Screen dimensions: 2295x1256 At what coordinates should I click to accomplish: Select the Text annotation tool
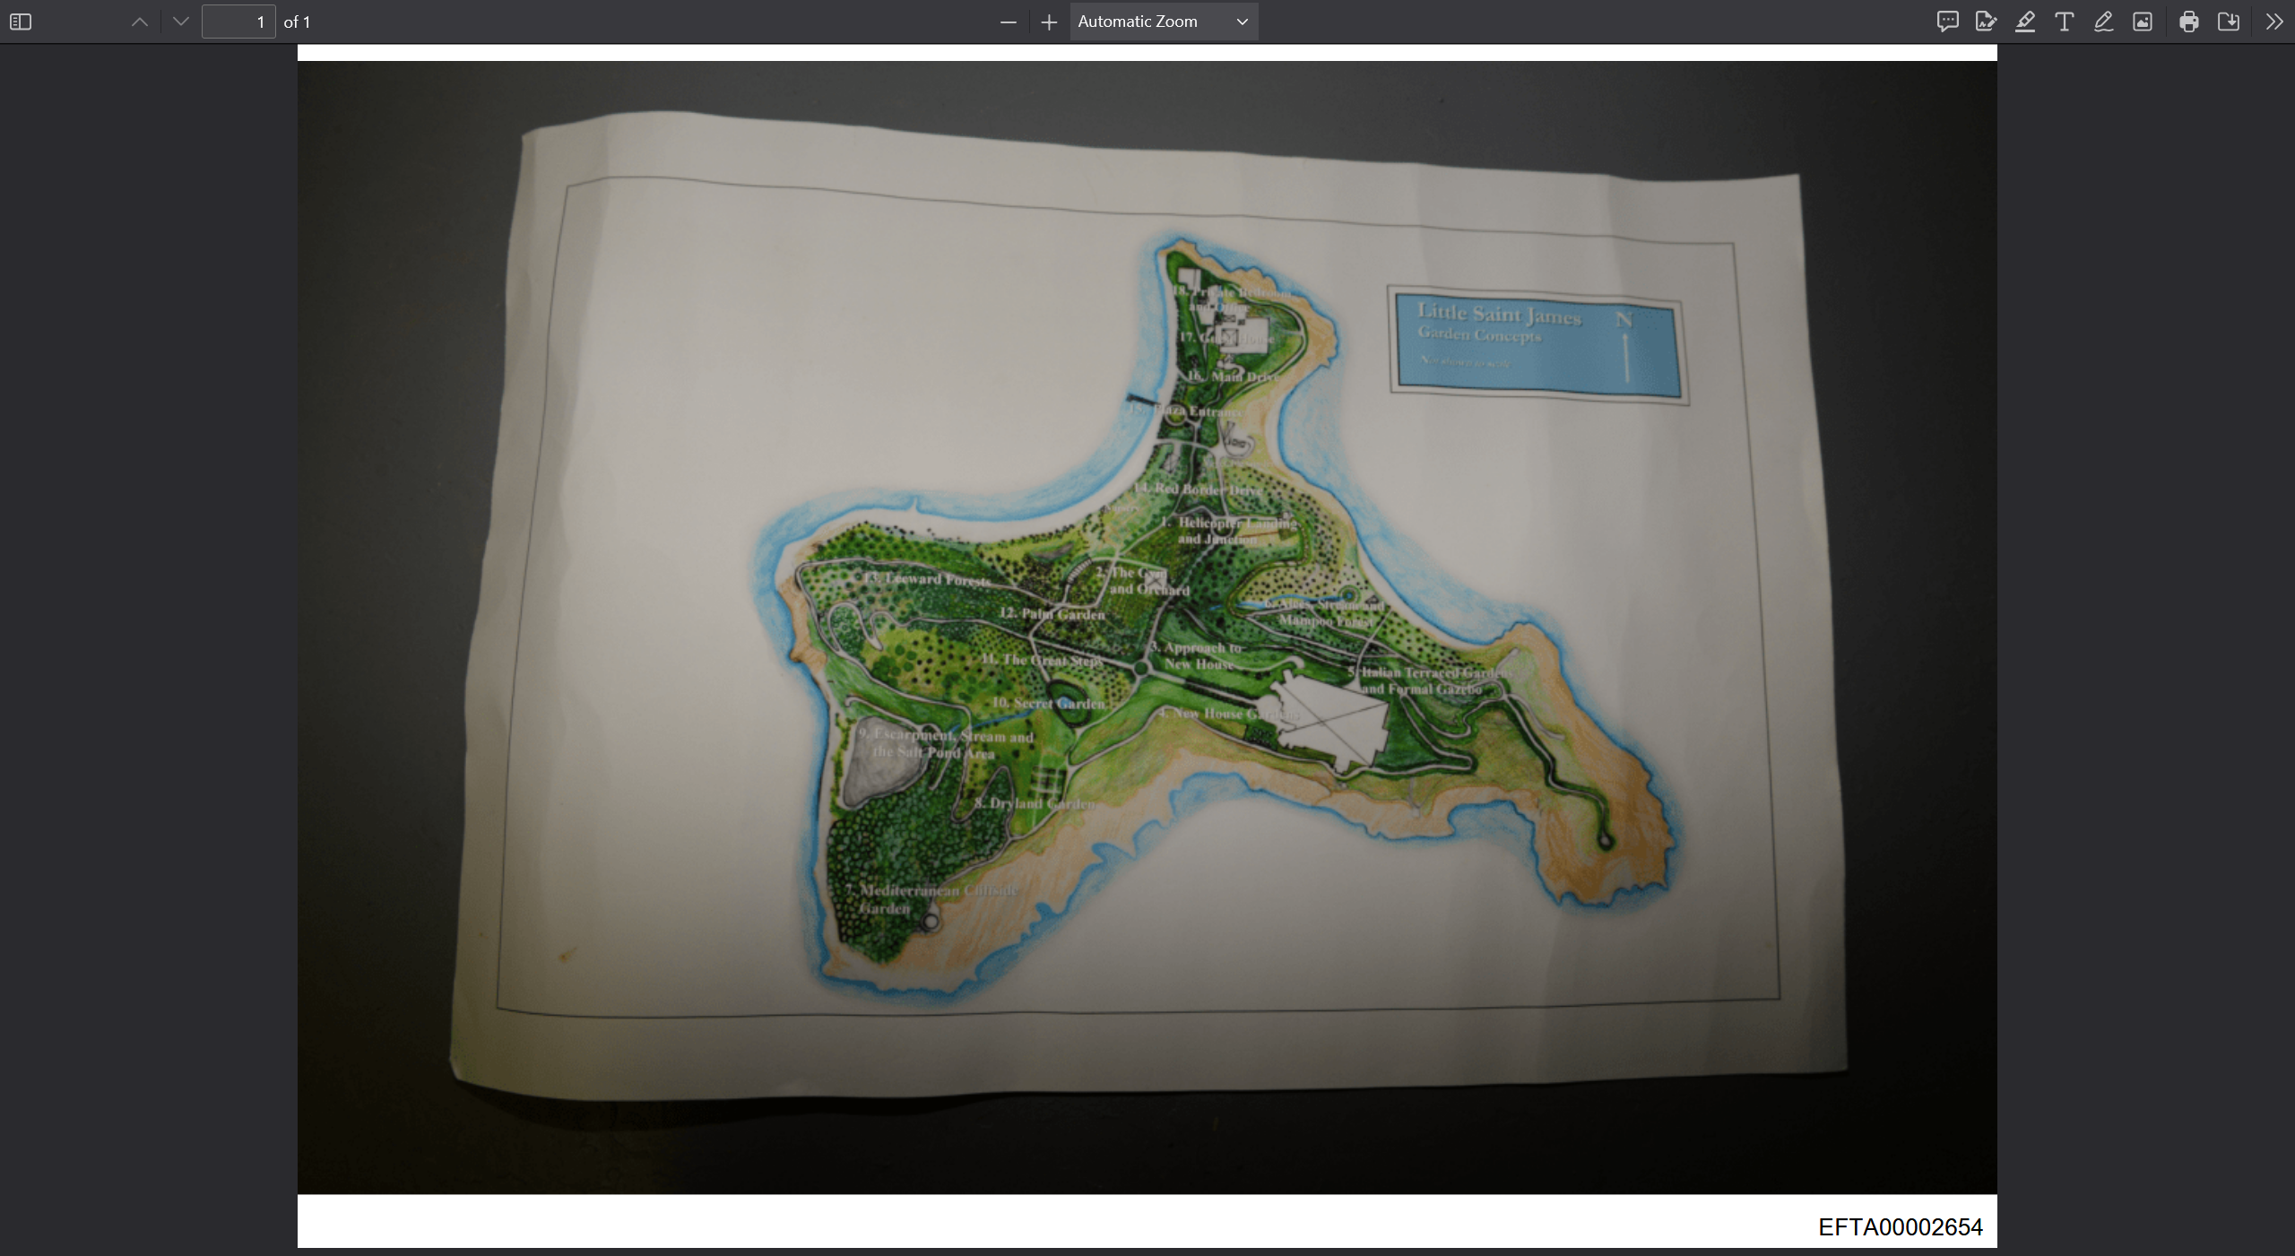click(x=2064, y=22)
